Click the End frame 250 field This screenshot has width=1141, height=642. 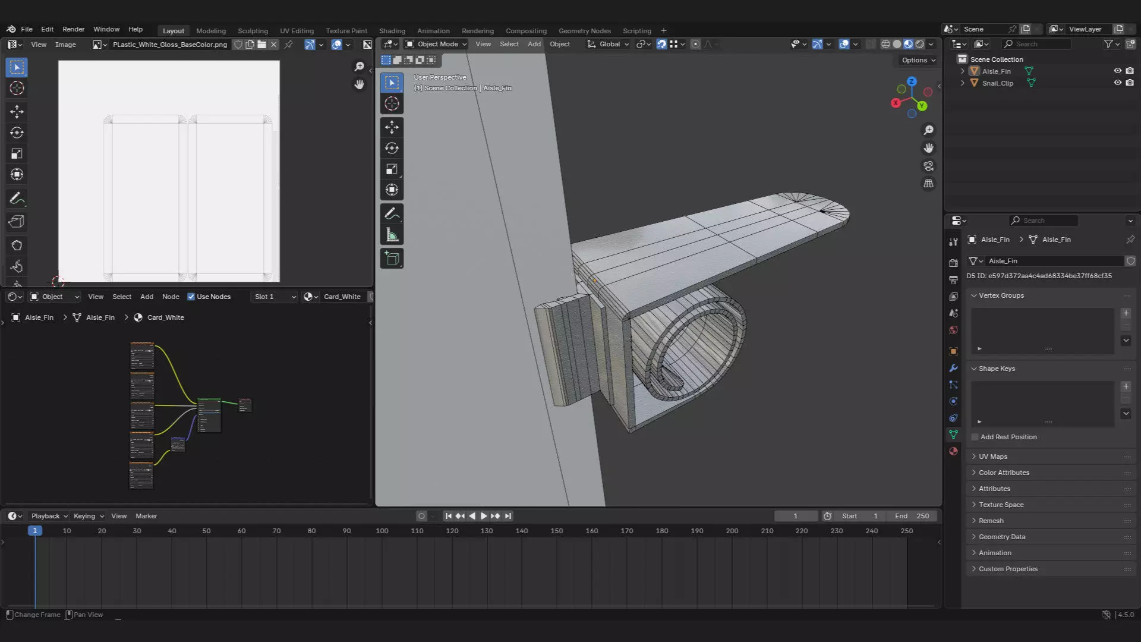coord(912,516)
